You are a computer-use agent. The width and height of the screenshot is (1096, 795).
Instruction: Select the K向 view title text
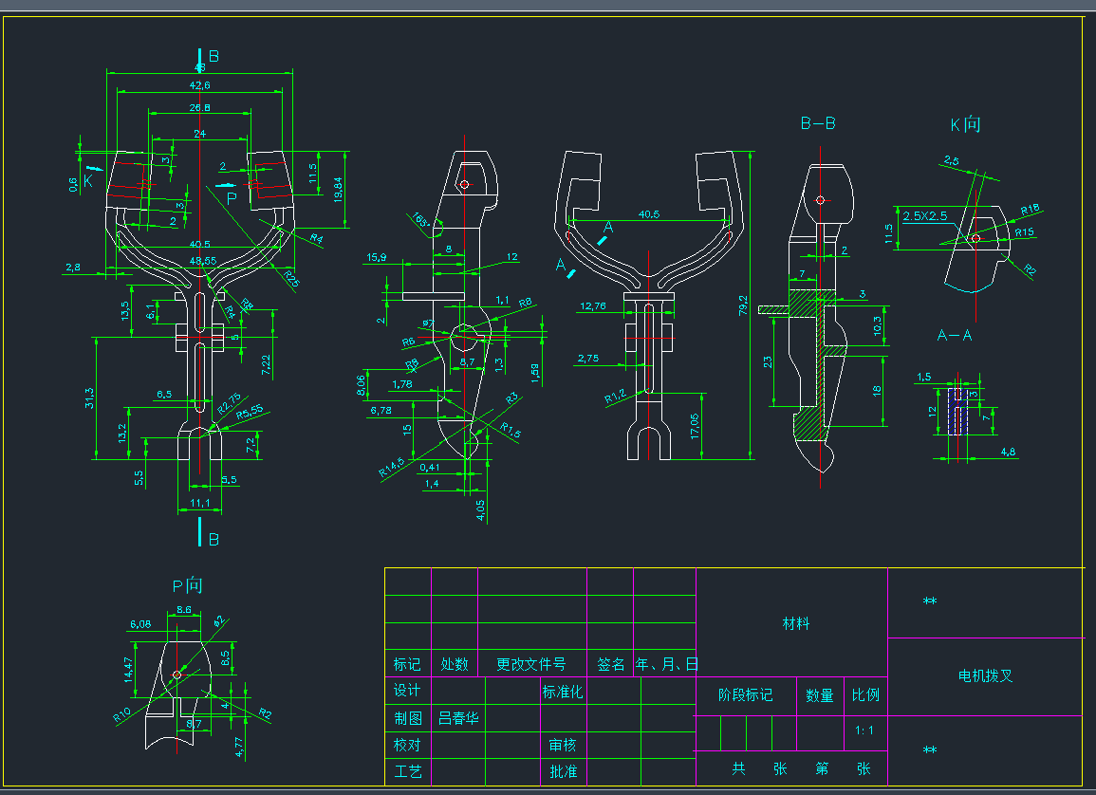coord(965,125)
